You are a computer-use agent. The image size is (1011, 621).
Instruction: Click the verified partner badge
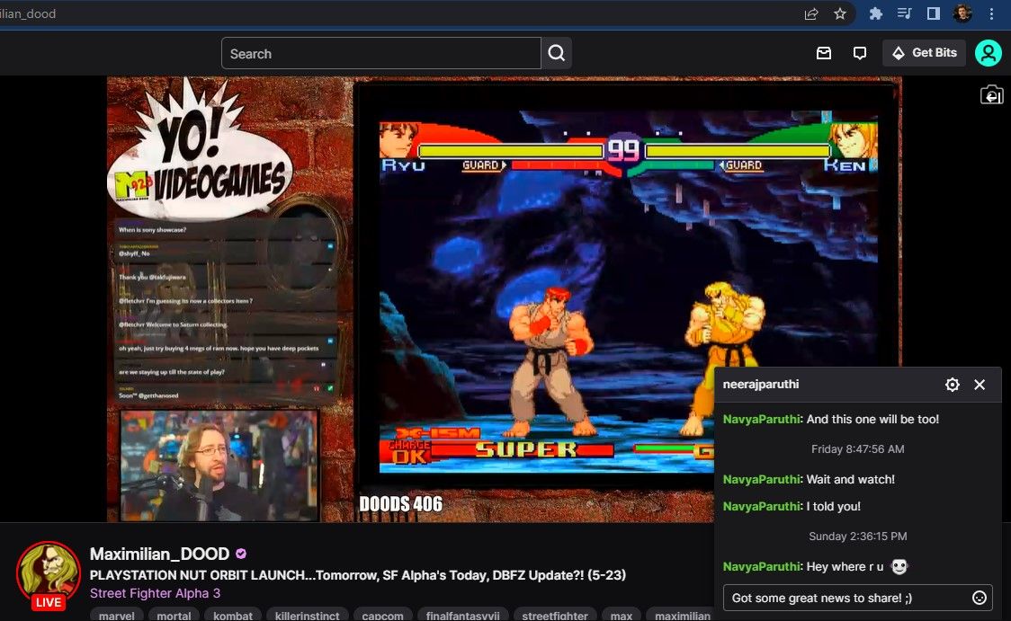241,554
